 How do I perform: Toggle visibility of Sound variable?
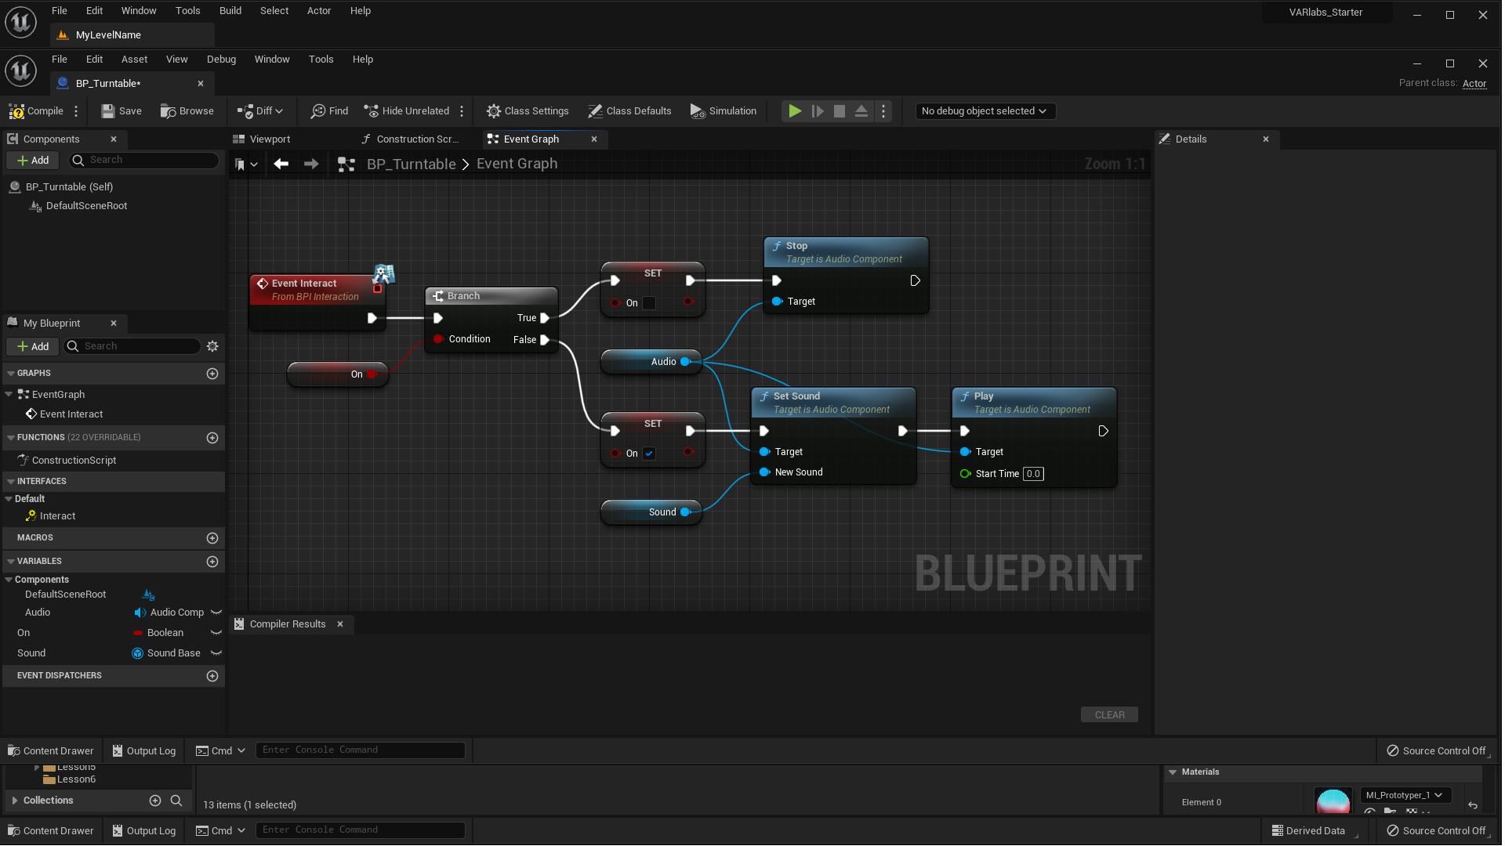tap(217, 652)
